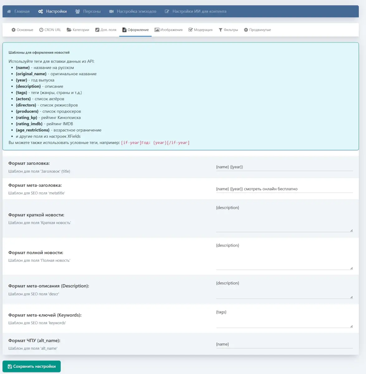Open the Модерация tab

coord(200,30)
